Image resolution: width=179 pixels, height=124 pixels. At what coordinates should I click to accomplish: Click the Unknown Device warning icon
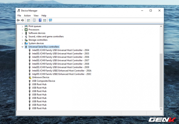pos(30,78)
